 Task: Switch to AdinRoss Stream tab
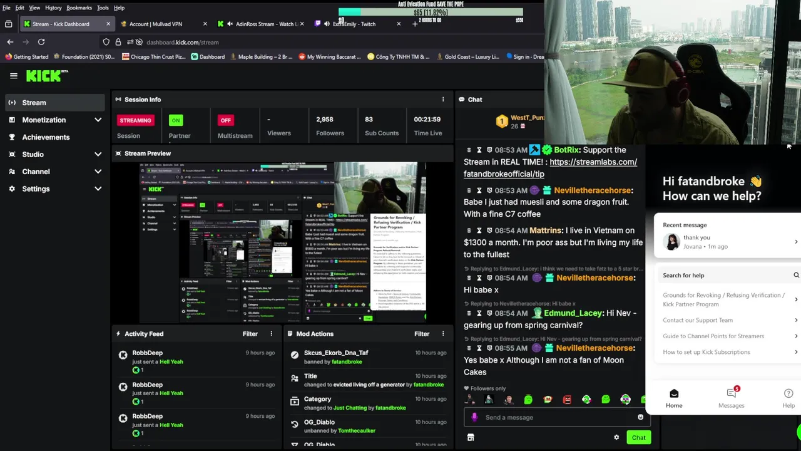click(x=262, y=24)
